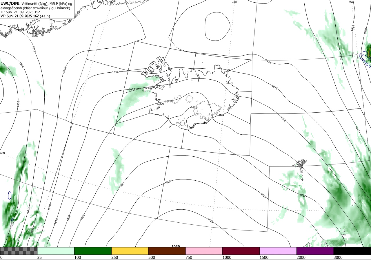Click the "eldingaábendi" description line
The height and width of the screenshot is (260, 371).
[35, 8]
